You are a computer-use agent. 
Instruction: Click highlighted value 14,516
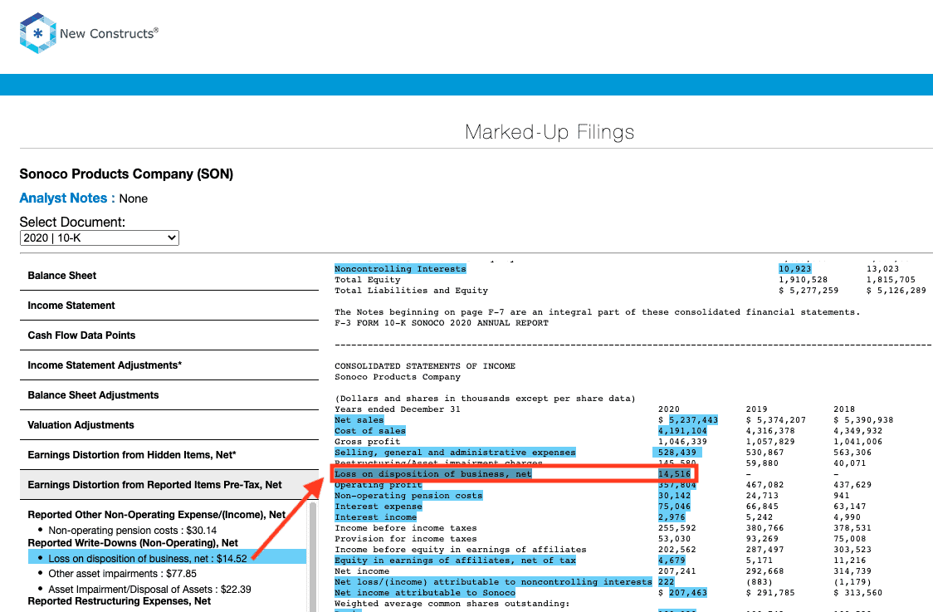coord(674,474)
